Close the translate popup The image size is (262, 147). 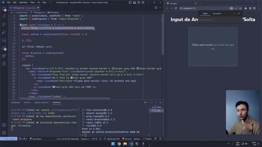pos(239,13)
